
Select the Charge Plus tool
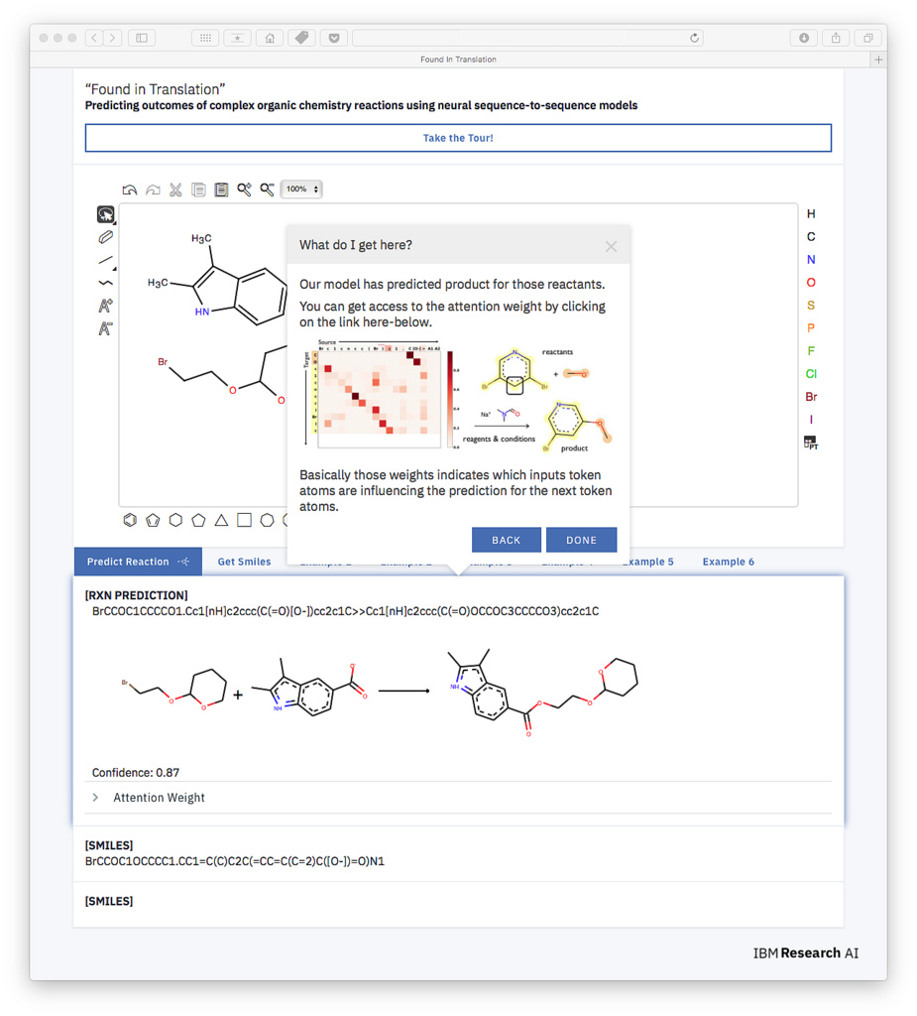tap(105, 306)
